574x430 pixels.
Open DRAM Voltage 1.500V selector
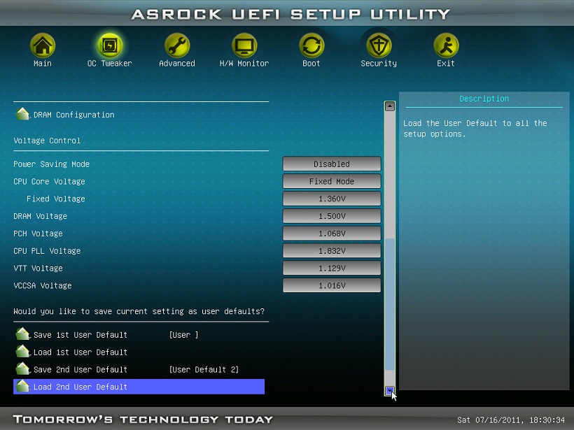click(x=332, y=216)
